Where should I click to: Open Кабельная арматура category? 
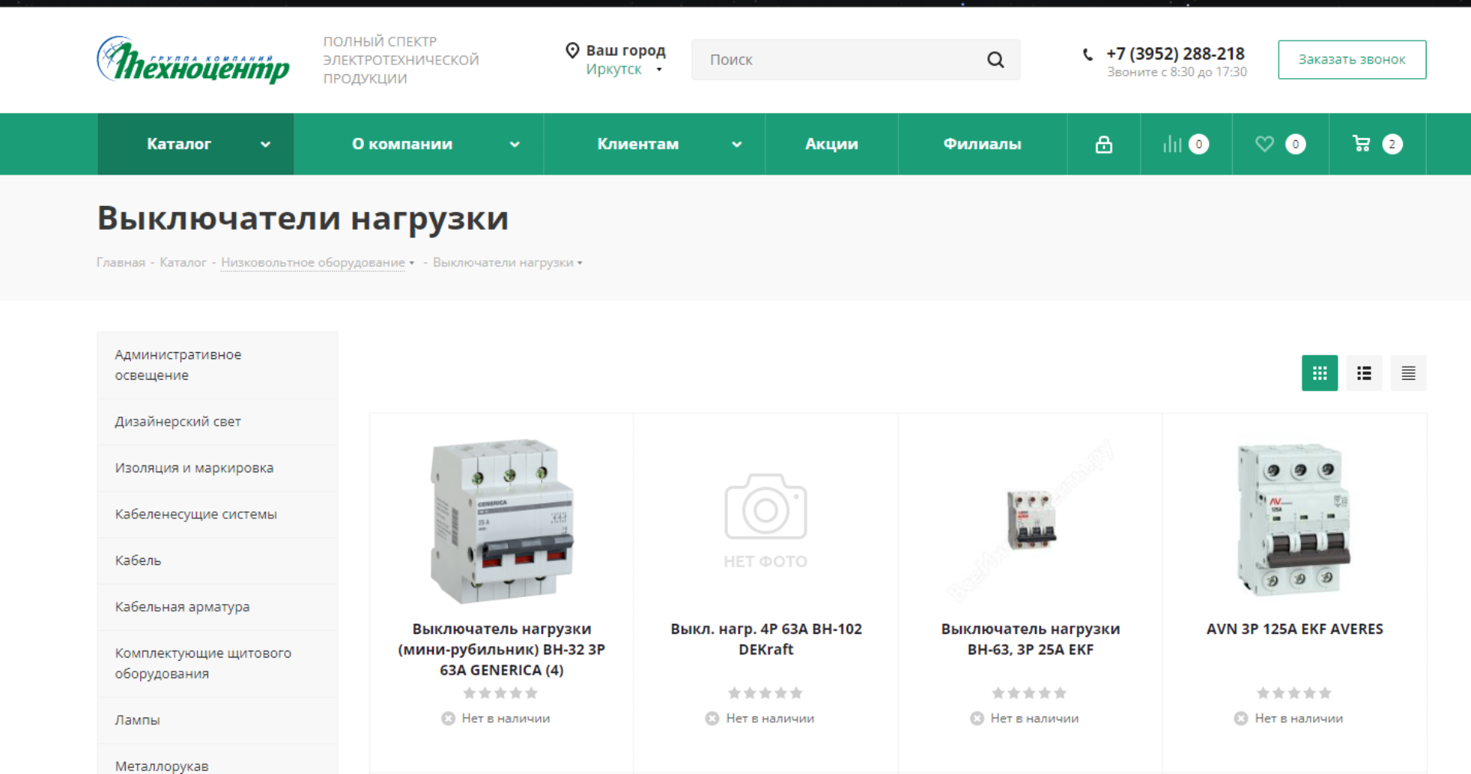tap(218, 607)
